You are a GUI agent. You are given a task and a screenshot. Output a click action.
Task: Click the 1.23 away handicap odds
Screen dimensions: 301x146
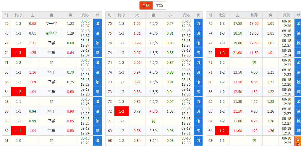click(70, 24)
